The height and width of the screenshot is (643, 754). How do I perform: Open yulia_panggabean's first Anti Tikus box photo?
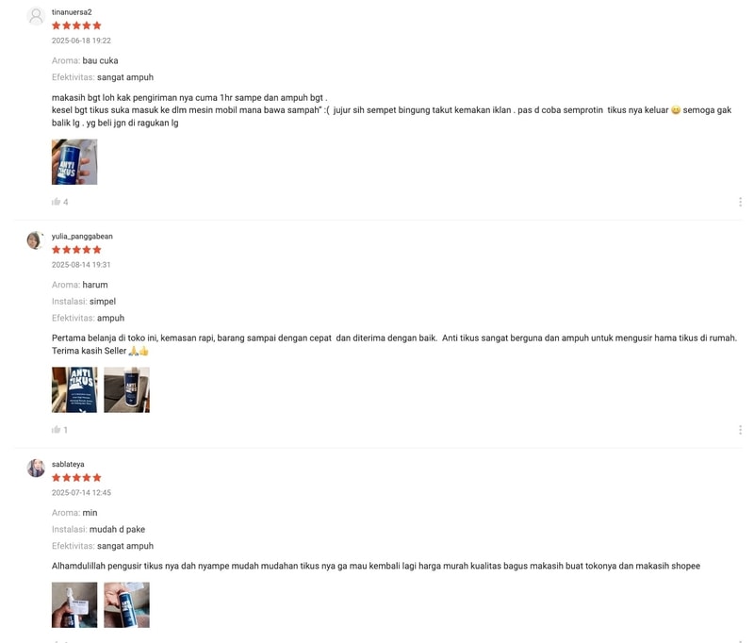(74, 390)
